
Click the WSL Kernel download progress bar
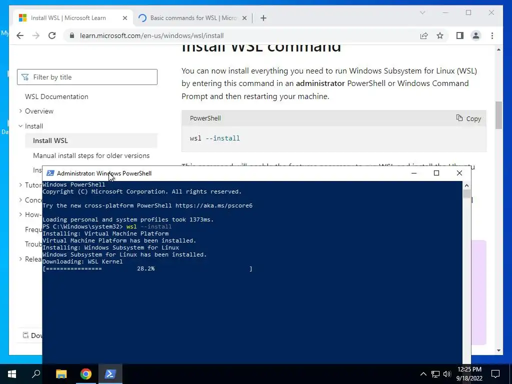click(147, 268)
